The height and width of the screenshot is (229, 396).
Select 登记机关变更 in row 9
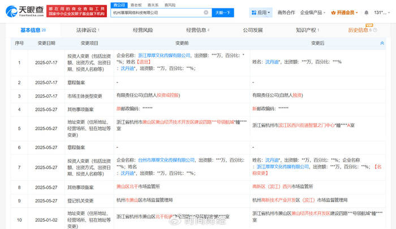point(80,201)
